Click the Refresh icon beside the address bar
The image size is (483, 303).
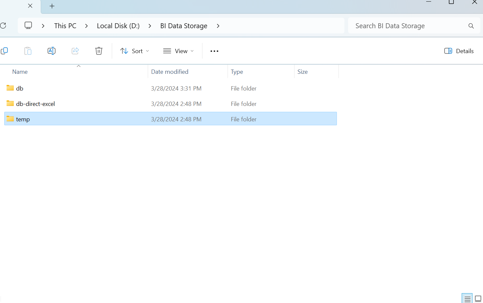click(x=3, y=26)
